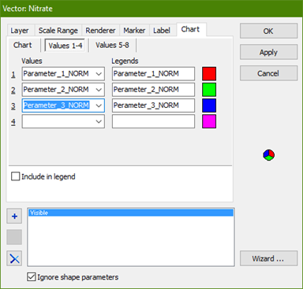Click the legend 1 Parameter_1_NORM text field
This screenshot has height=289, width=303.
point(153,74)
